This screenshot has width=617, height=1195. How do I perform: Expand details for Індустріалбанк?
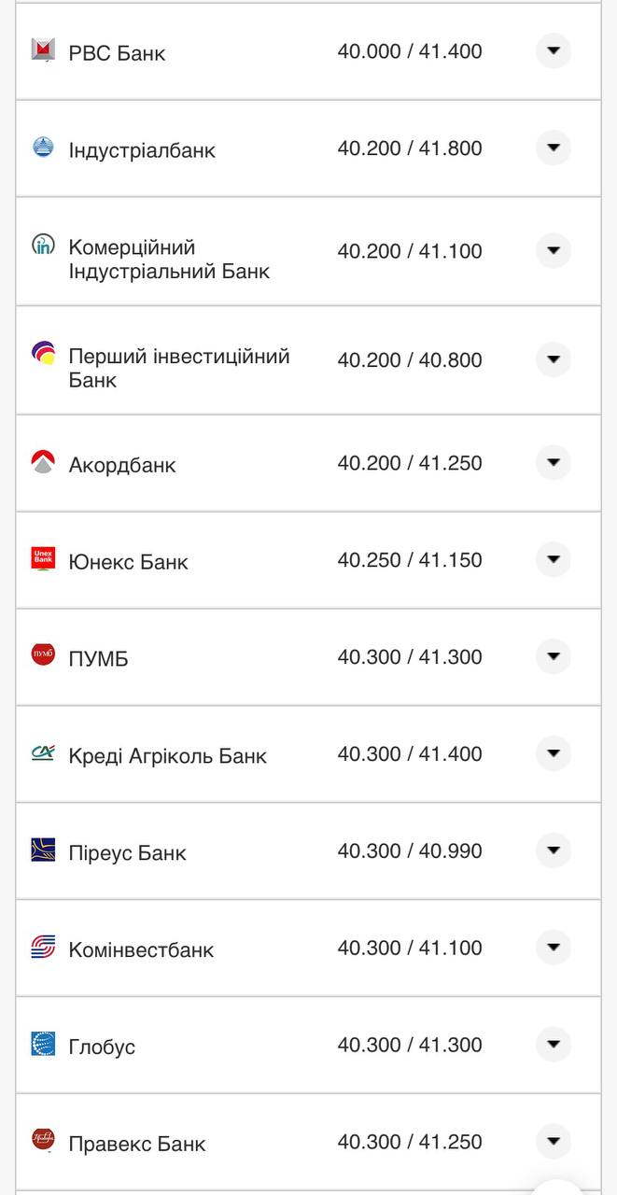tap(553, 148)
